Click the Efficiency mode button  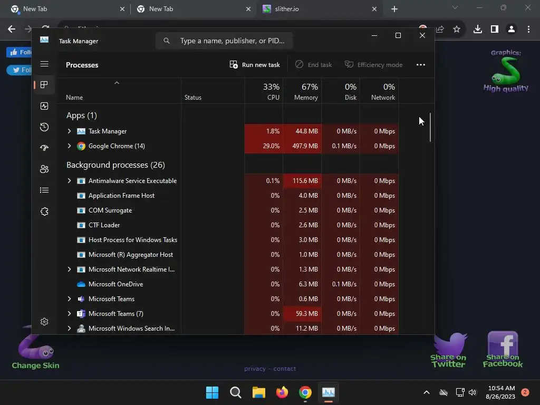pyautogui.click(x=374, y=65)
